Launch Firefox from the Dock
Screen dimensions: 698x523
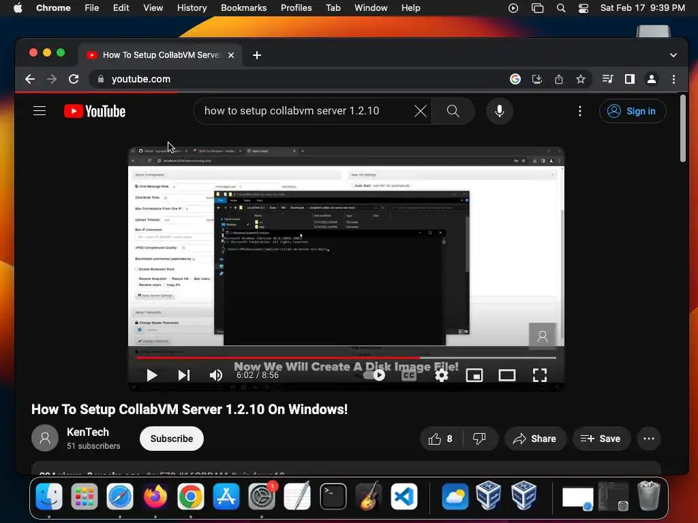click(x=155, y=496)
